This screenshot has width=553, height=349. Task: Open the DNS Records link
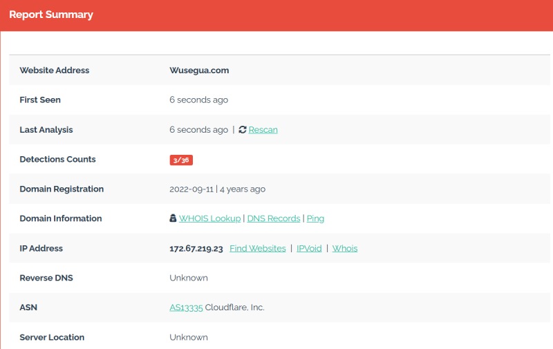click(x=274, y=218)
